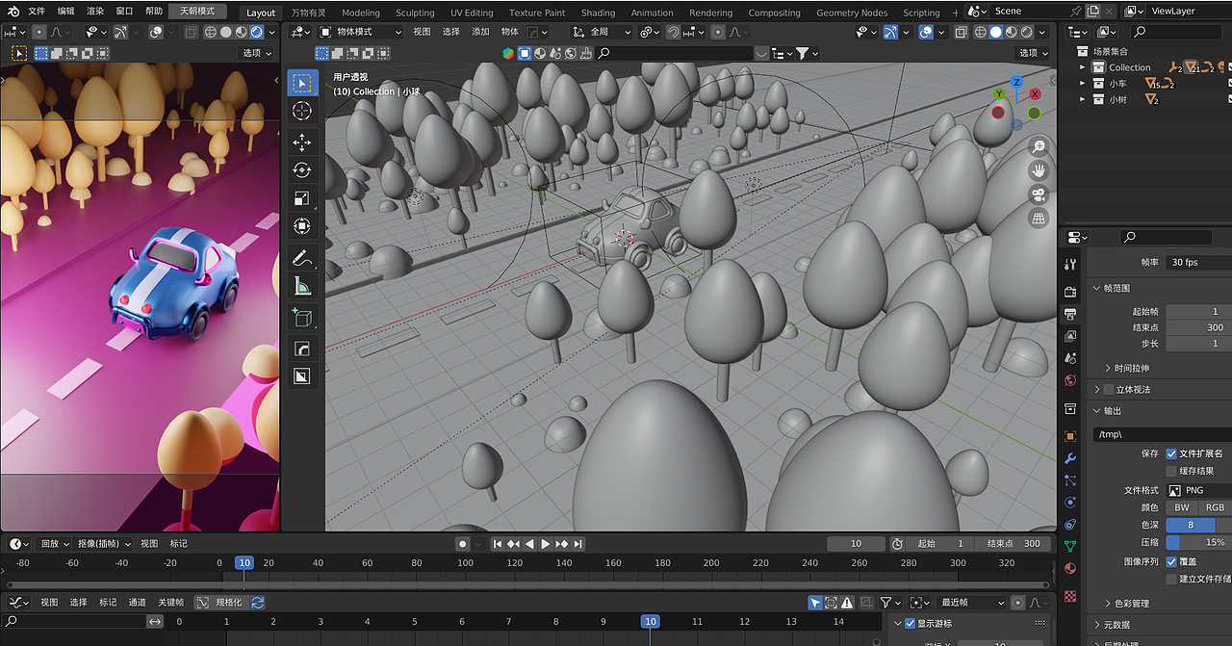The image size is (1232, 646).
Task: Enable the 文件扩展名 checkbox
Action: [x=1171, y=453]
